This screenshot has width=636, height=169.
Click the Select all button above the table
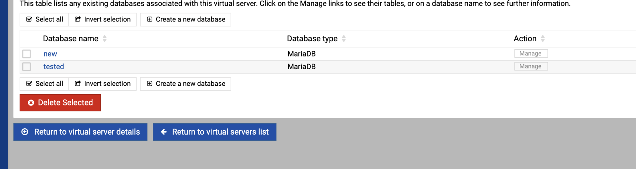tap(44, 20)
